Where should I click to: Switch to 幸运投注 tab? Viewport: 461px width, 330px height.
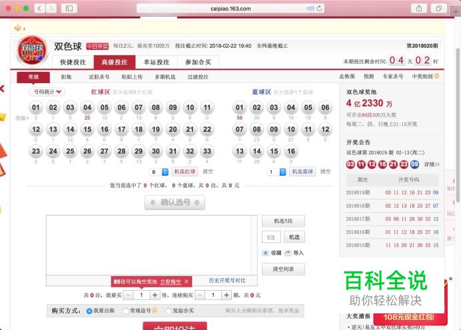pos(157,62)
